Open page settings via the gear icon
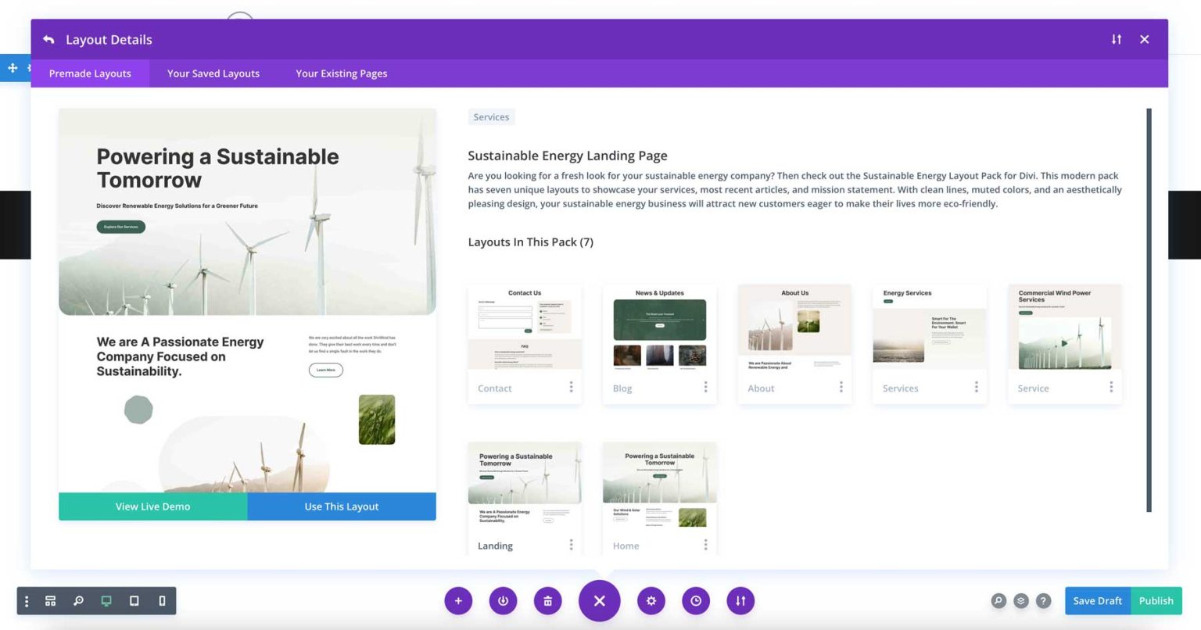This screenshot has width=1201, height=630. point(651,600)
